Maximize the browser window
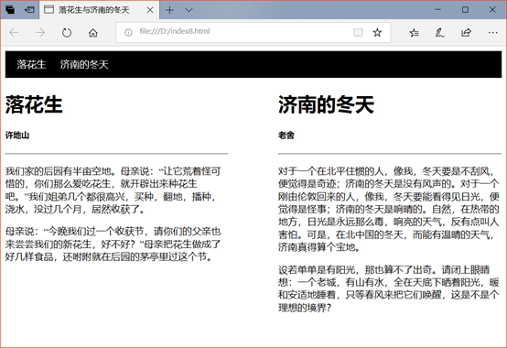The image size is (507, 348). 465,10
